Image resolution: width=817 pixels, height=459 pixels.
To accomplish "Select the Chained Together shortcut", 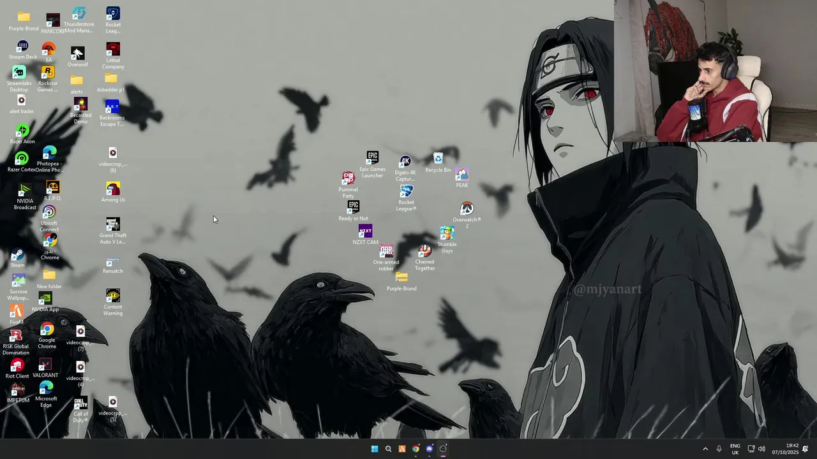I will coord(424,258).
